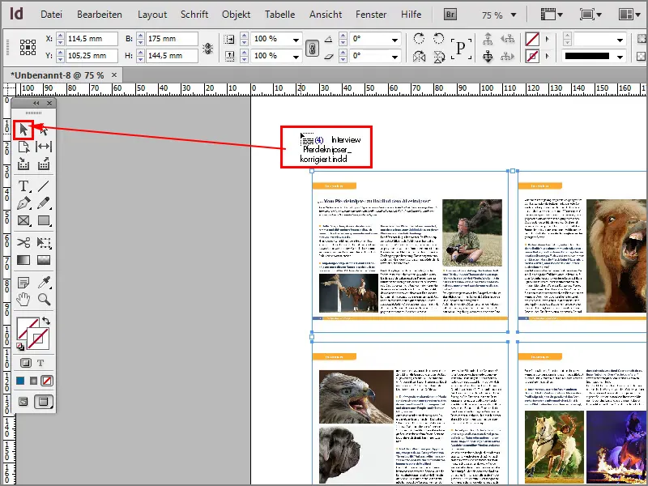The height and width of the screenshot is (486, 648).
Task: Select the Eyedropper tool
Action: point(43,281)
